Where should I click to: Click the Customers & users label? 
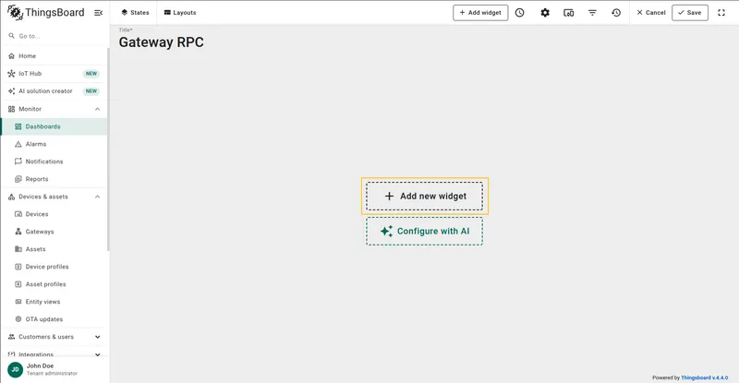point(46,337)
